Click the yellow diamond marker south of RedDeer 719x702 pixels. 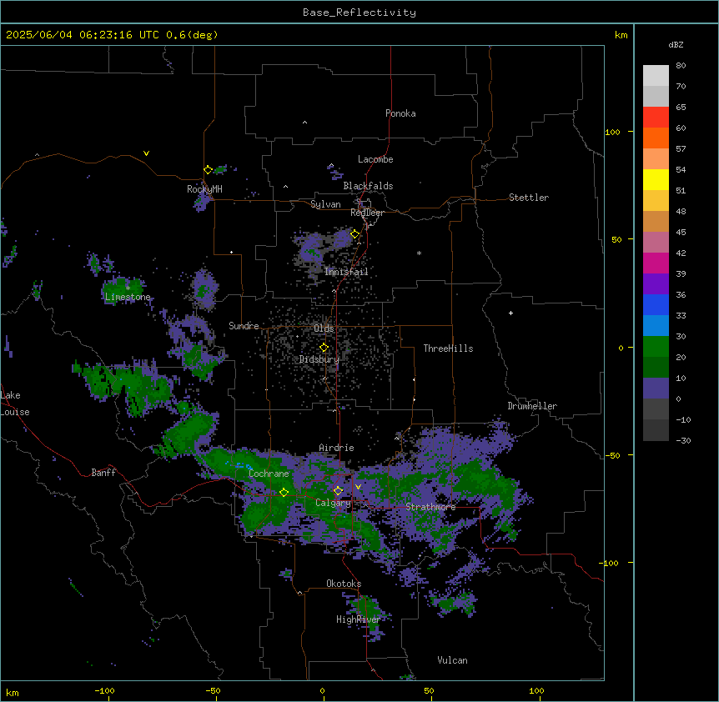pos(355,234)
